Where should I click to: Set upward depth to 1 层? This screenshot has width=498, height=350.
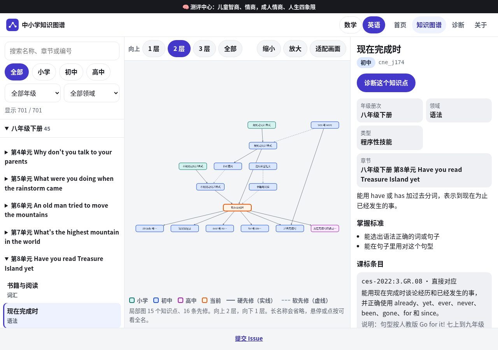[x=154, y=49]
